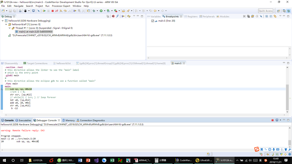Click the Resume debug toolbar icon
This screenshot has width=292, height=164.
pyautogui.click(x=44, y=11)
